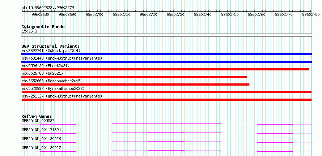Open variant esv3652663 (Besenbacher2015) label
The image size is (322, 156).
52,81
